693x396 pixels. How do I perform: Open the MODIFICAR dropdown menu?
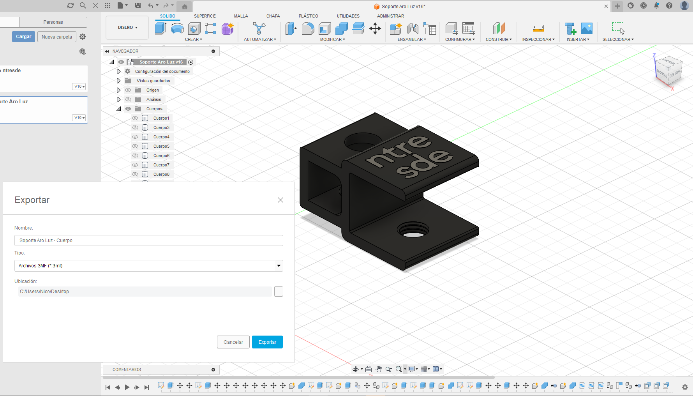[332, 39]
